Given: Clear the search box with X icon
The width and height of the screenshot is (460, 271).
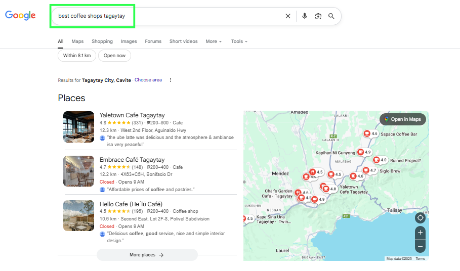Looking at the screenshot, I should 288,16.
